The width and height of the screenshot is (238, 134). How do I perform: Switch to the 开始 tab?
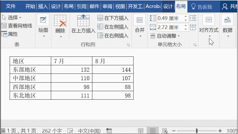tap(30, 6)
